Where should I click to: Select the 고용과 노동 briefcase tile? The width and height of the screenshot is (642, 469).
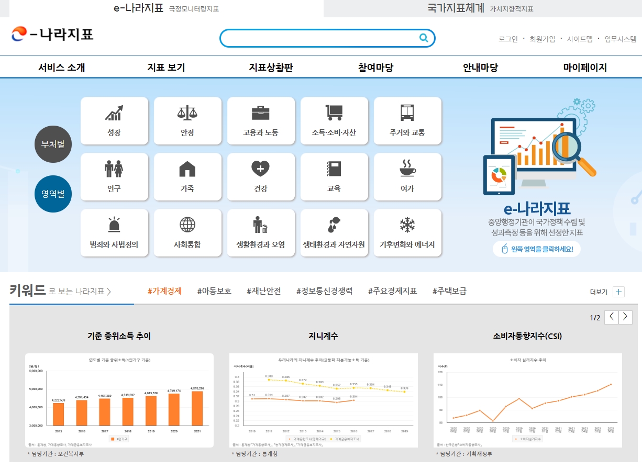[x=261, y=121]
